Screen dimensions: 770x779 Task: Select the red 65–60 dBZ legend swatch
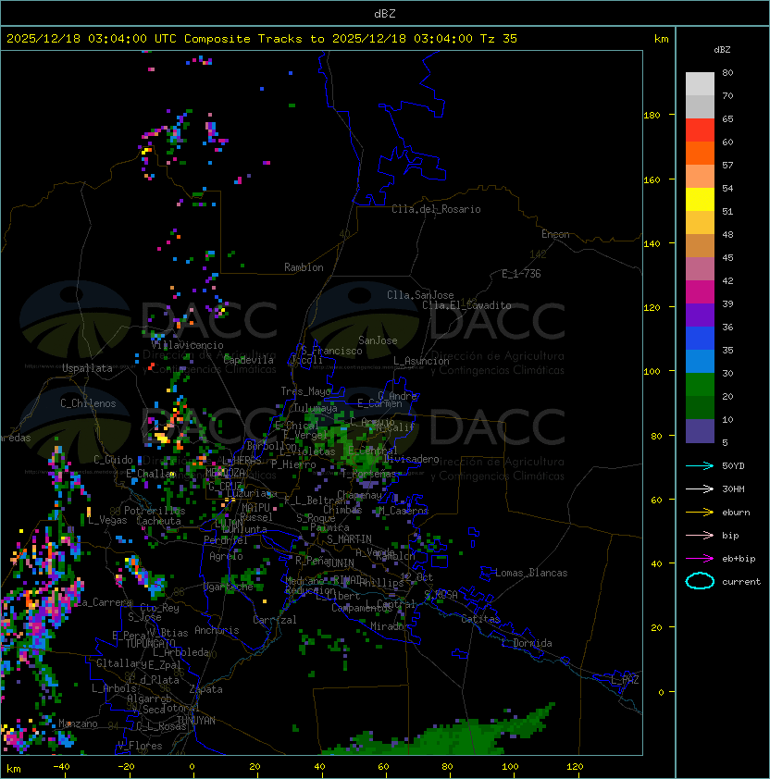(700, 130)
